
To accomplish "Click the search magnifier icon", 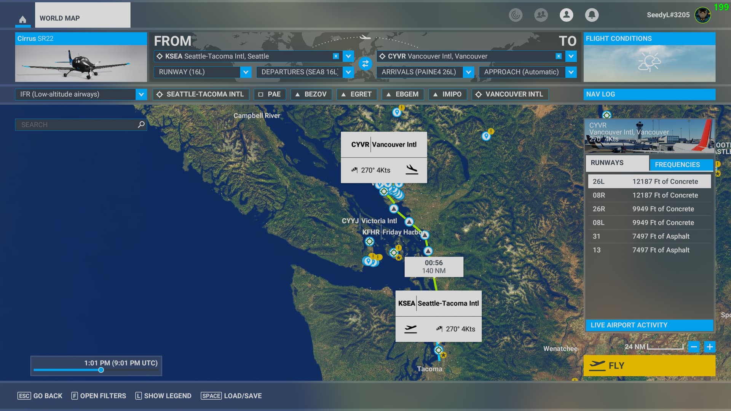I will click(141, 124).
